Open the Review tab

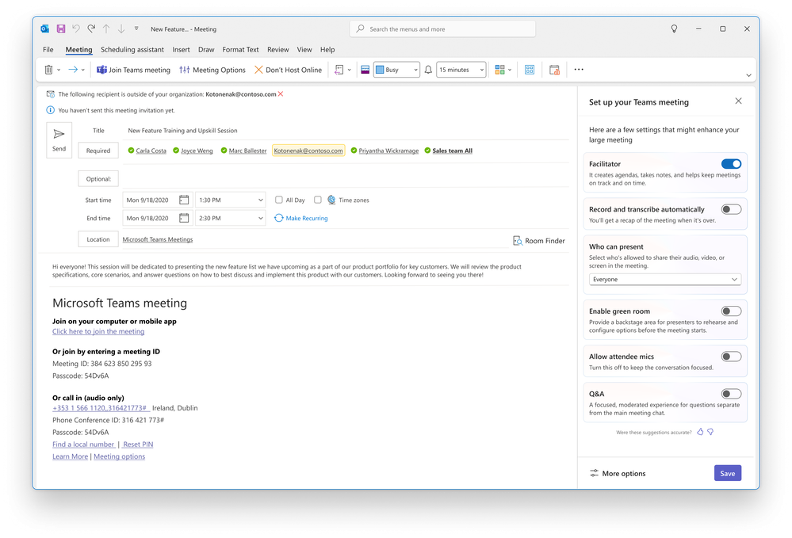pyautogui.click(x=277, y=49)
